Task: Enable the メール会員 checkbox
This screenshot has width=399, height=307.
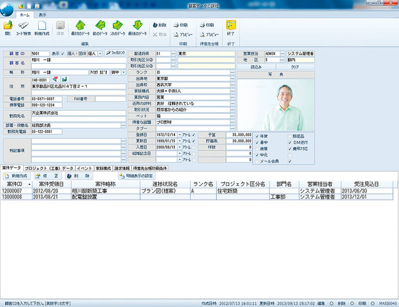Action: pyautogui.click(x=257, y=161)
